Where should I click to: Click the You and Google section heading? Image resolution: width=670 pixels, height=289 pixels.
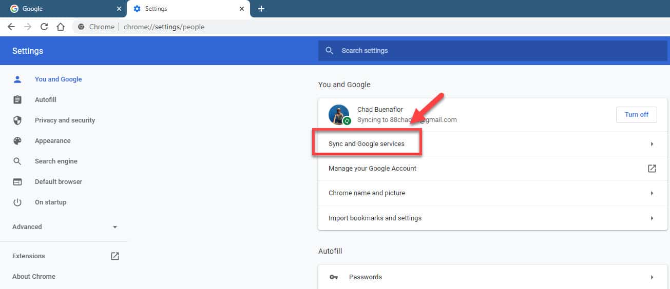click(x=344, y=85)
